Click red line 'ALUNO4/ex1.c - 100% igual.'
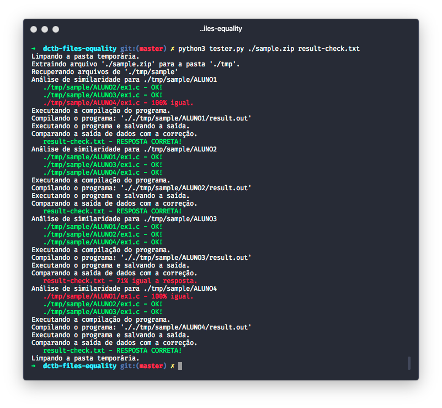This screenshot has height=408, width=442. [x=119, y=103]
